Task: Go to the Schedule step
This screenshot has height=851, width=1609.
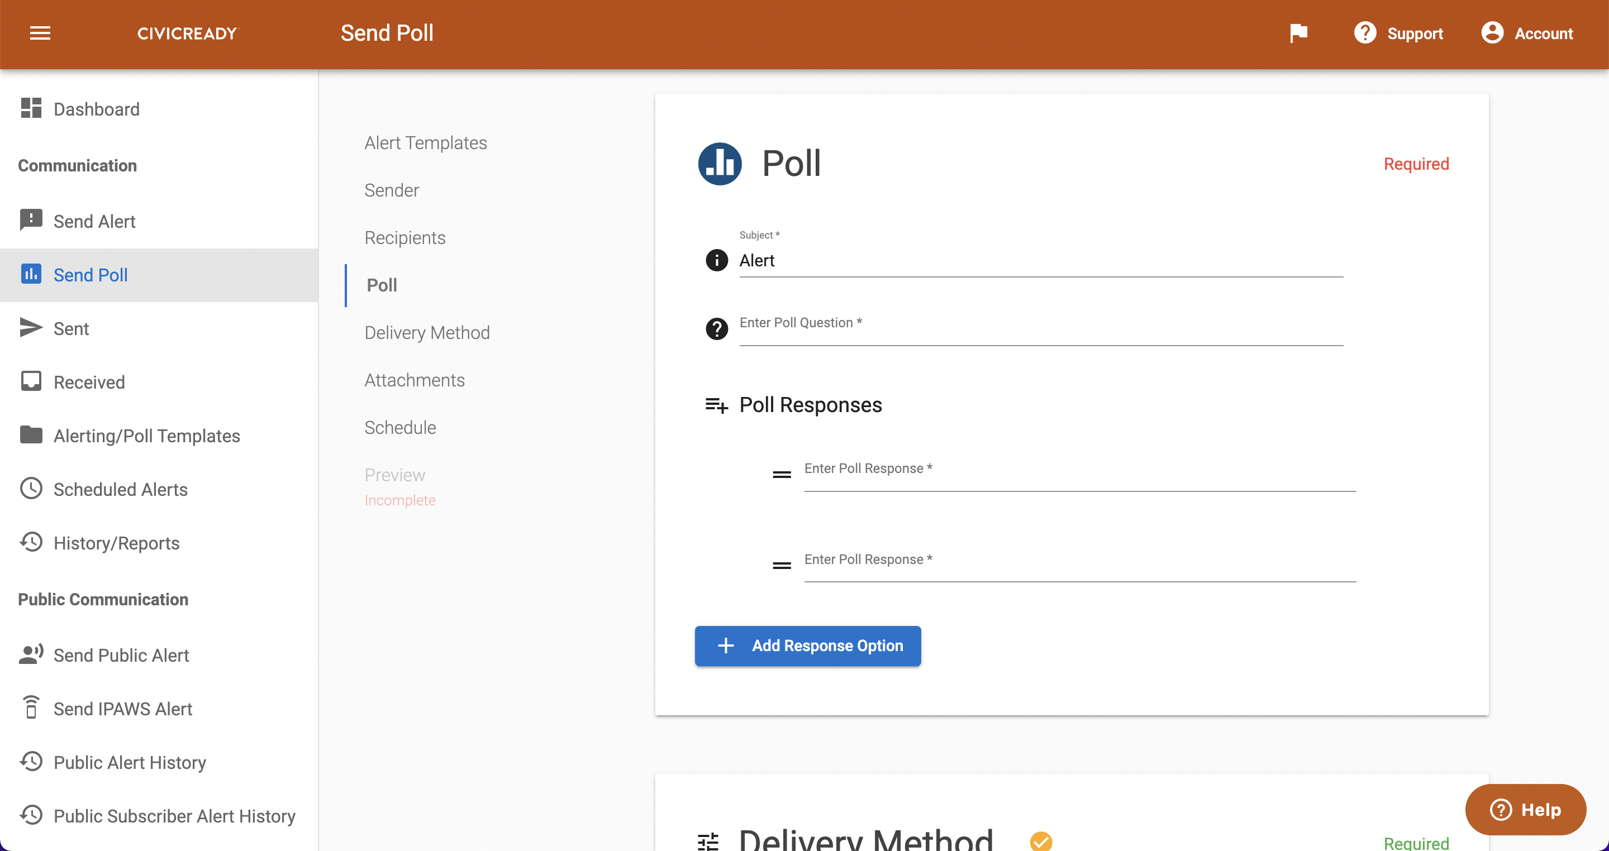Action: pos(400,427)
